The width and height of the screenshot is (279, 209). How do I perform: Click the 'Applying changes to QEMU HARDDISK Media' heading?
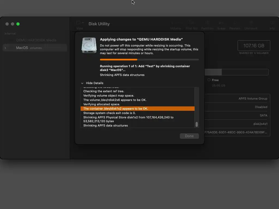tap(141, 39)
